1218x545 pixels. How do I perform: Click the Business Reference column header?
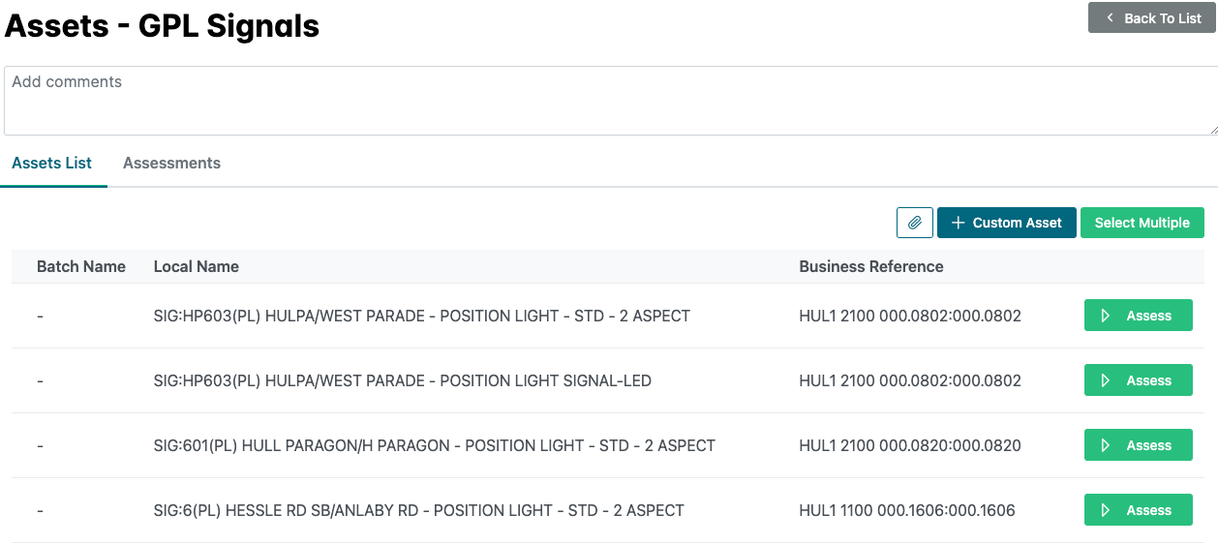point(870,266)
